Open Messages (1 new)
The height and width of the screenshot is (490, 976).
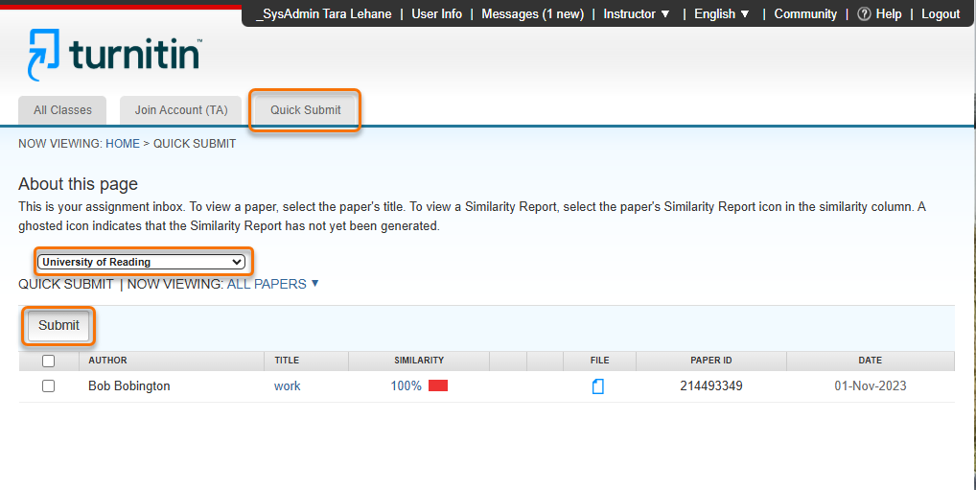pyautogui.click(x=533, y=13)
